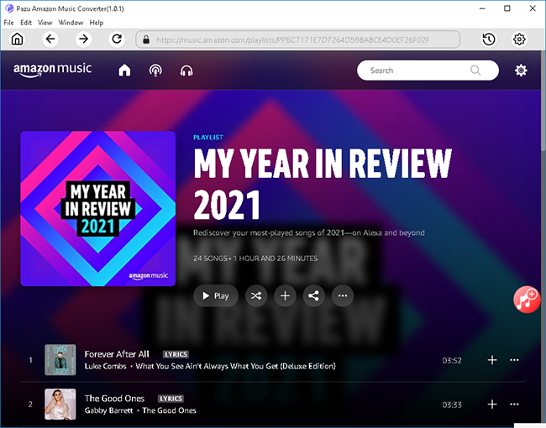
Task: Go forward with the right arrow button
Action: 83,39
